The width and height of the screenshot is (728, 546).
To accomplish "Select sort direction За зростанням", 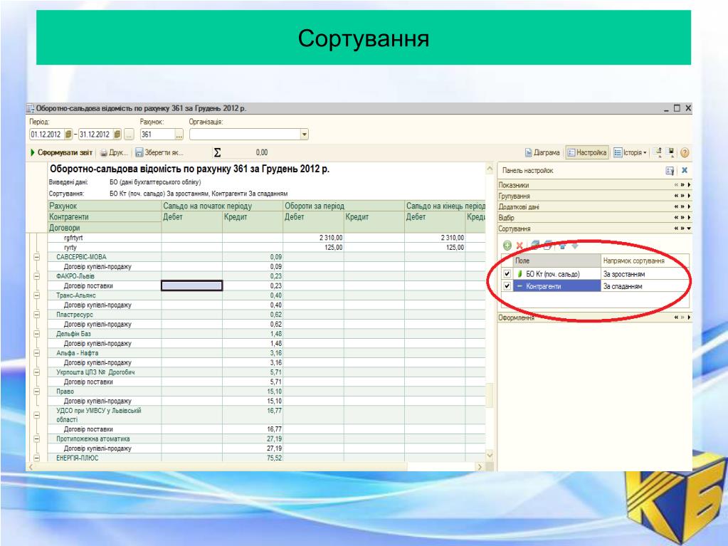I will [x=645, y=274].
